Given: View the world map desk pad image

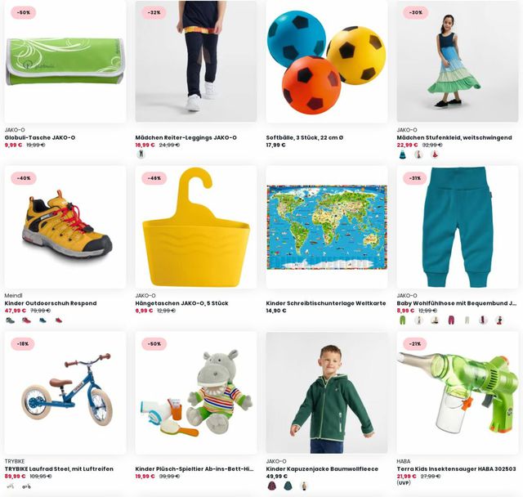Looking at the screenshot, I should (327, 227).
